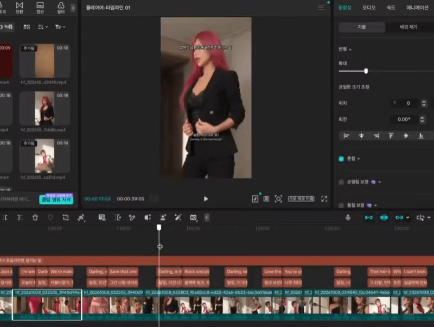Click the compare/ratio grid icon under player
This screenshot has width=434, height=327.
[266, 199]
